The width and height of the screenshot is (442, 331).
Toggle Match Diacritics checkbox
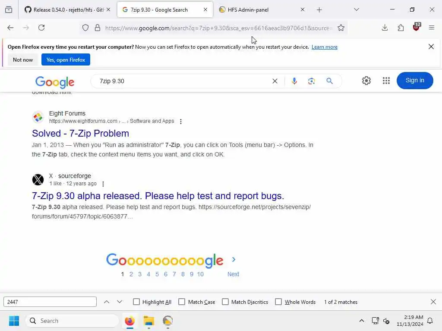pyautogui.click(x=225, y=302)
